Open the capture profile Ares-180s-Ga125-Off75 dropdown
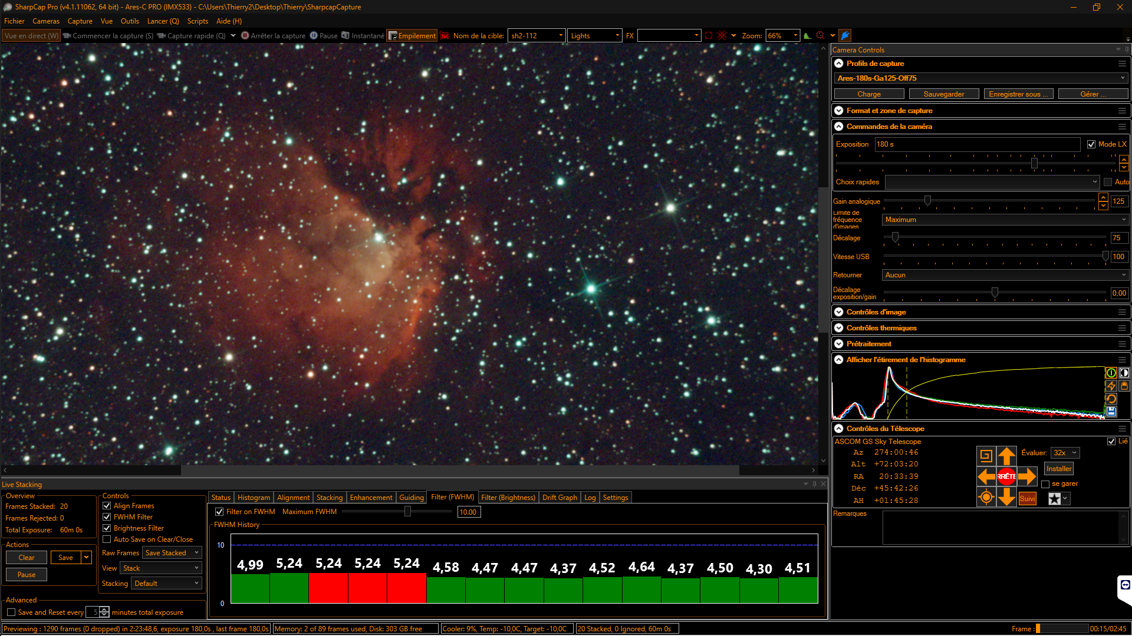Screen dimensions: 1132x636 coord(981,78)
